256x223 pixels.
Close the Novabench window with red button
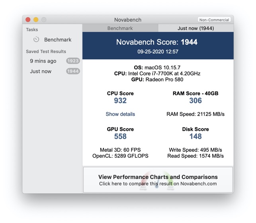point(28,20)
